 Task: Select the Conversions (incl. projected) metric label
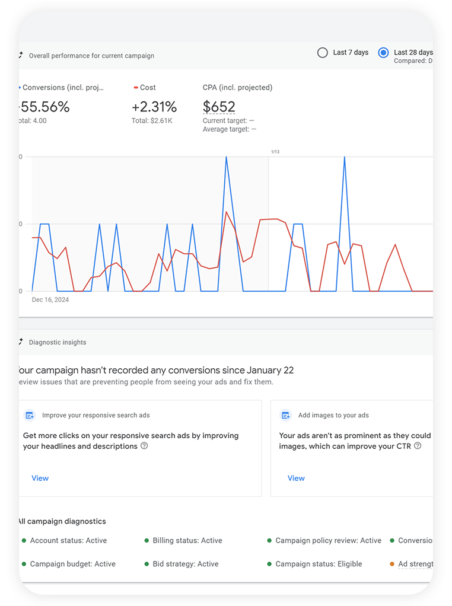point(63,88)
